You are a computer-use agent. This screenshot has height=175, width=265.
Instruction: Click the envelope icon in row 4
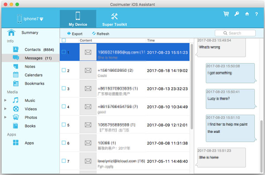pyautogui.click(x=88, y=107)
